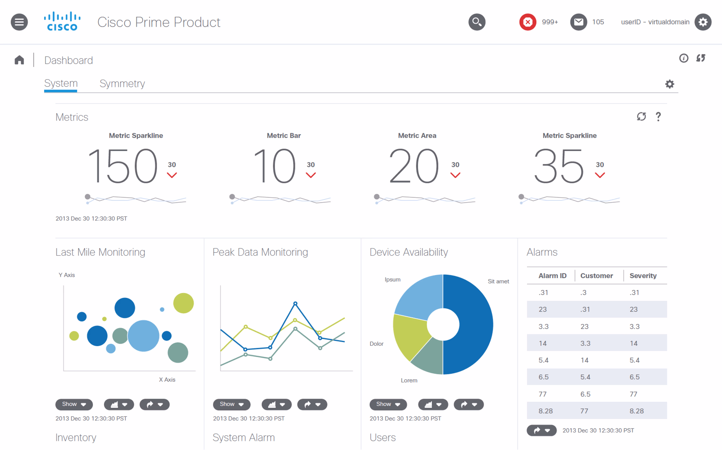
Task: Open chart type dropdown under Last Mile Monitoring
Action: click(x=119, y=404)
